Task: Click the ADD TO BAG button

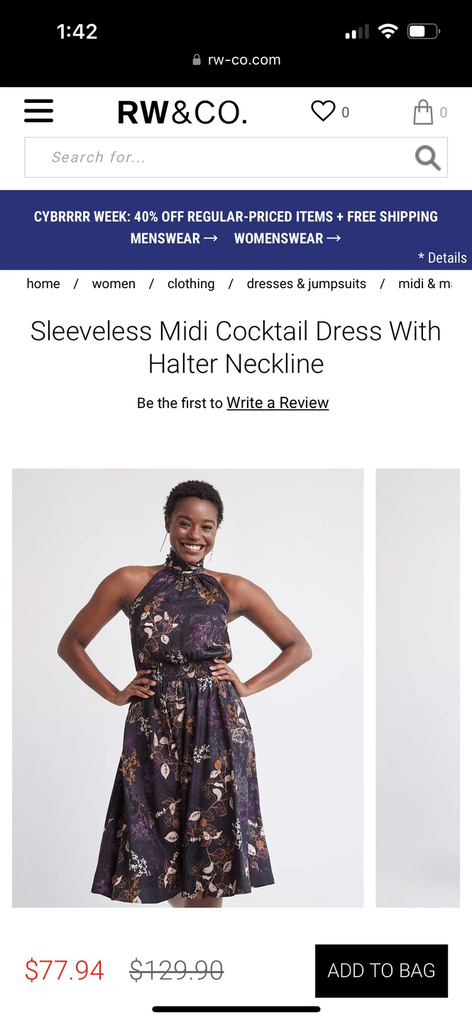Action: coord(381,971)
